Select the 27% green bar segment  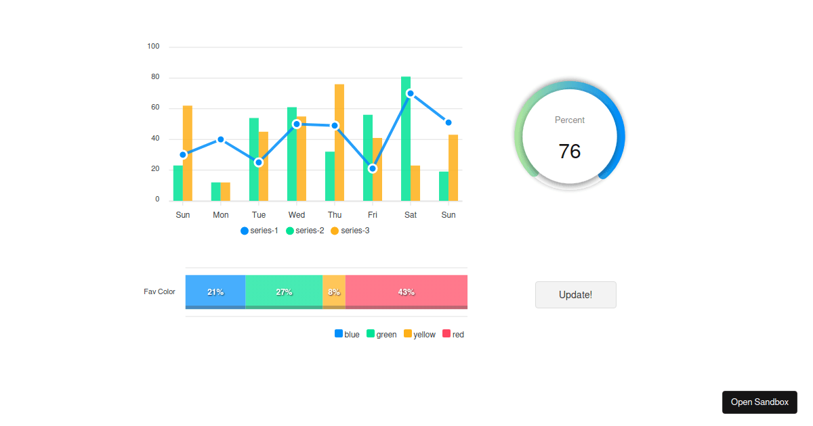pos(284,292)
